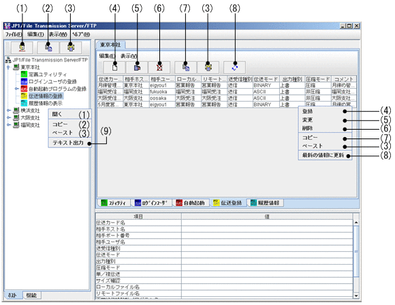Select the row with user oosaka
The image size is (395, 305).
(x=227, y=98)
